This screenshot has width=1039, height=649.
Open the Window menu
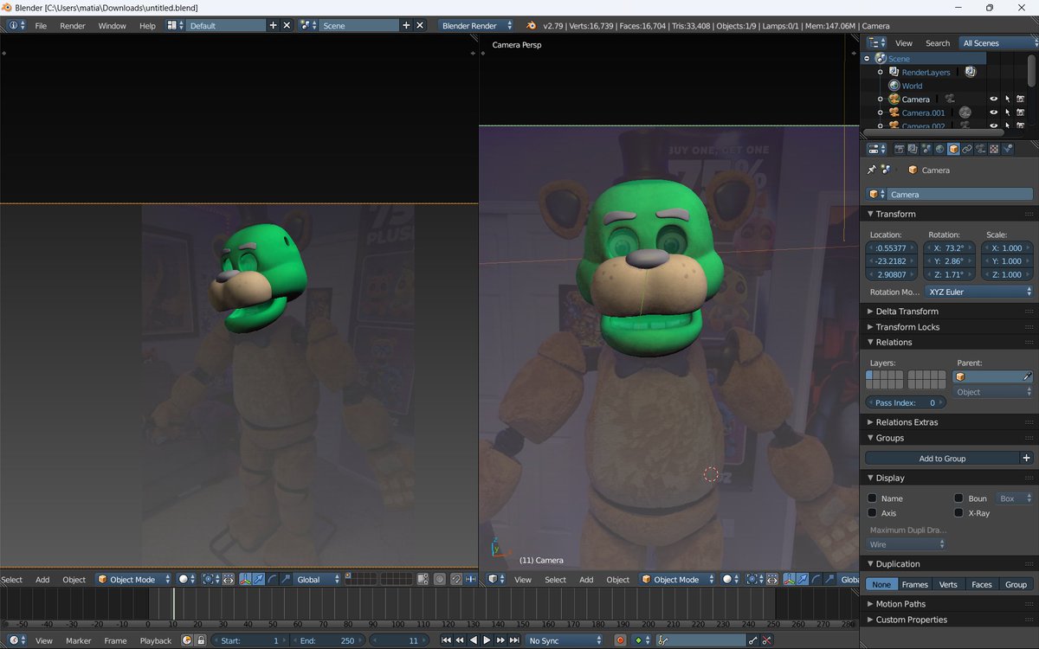pyautogui.click(x=112, y=25)
